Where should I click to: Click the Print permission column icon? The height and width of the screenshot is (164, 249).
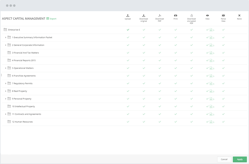(176, 16)
